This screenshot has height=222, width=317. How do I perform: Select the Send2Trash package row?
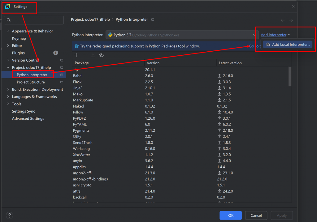coord(180,143)
